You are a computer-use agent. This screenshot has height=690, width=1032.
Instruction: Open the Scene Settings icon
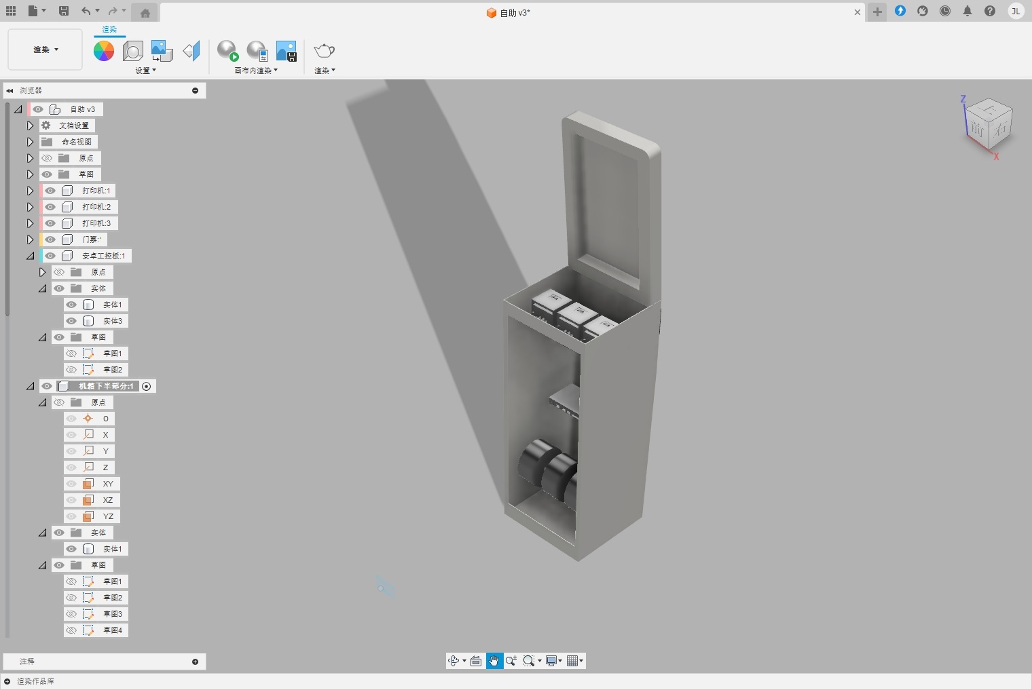pyautogui.click(x=133, y=51)
